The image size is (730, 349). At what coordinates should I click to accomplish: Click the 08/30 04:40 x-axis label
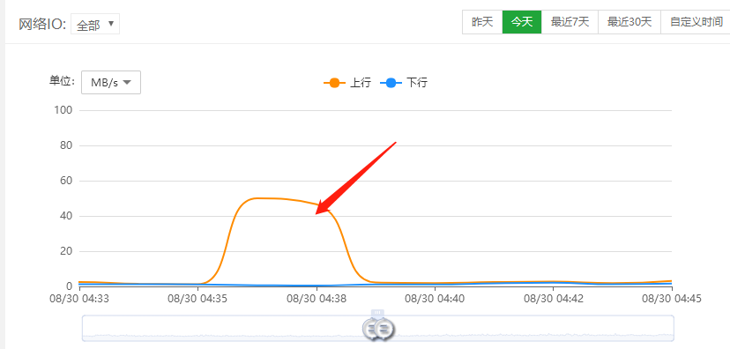click(435, 299)
